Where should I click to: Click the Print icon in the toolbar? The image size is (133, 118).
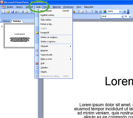point(22,12)
